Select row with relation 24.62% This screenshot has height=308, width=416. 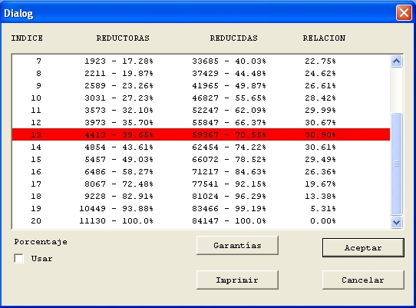(201, 73)
